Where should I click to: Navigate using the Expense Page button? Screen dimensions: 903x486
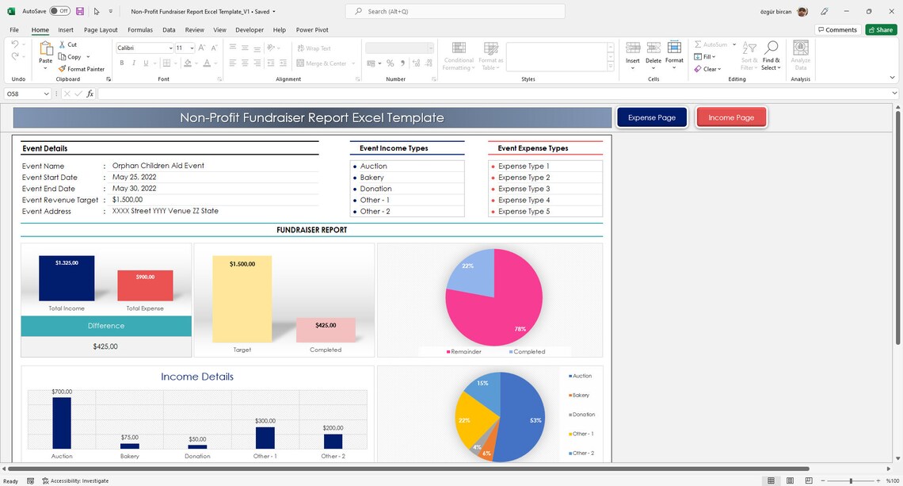[651, 117]
